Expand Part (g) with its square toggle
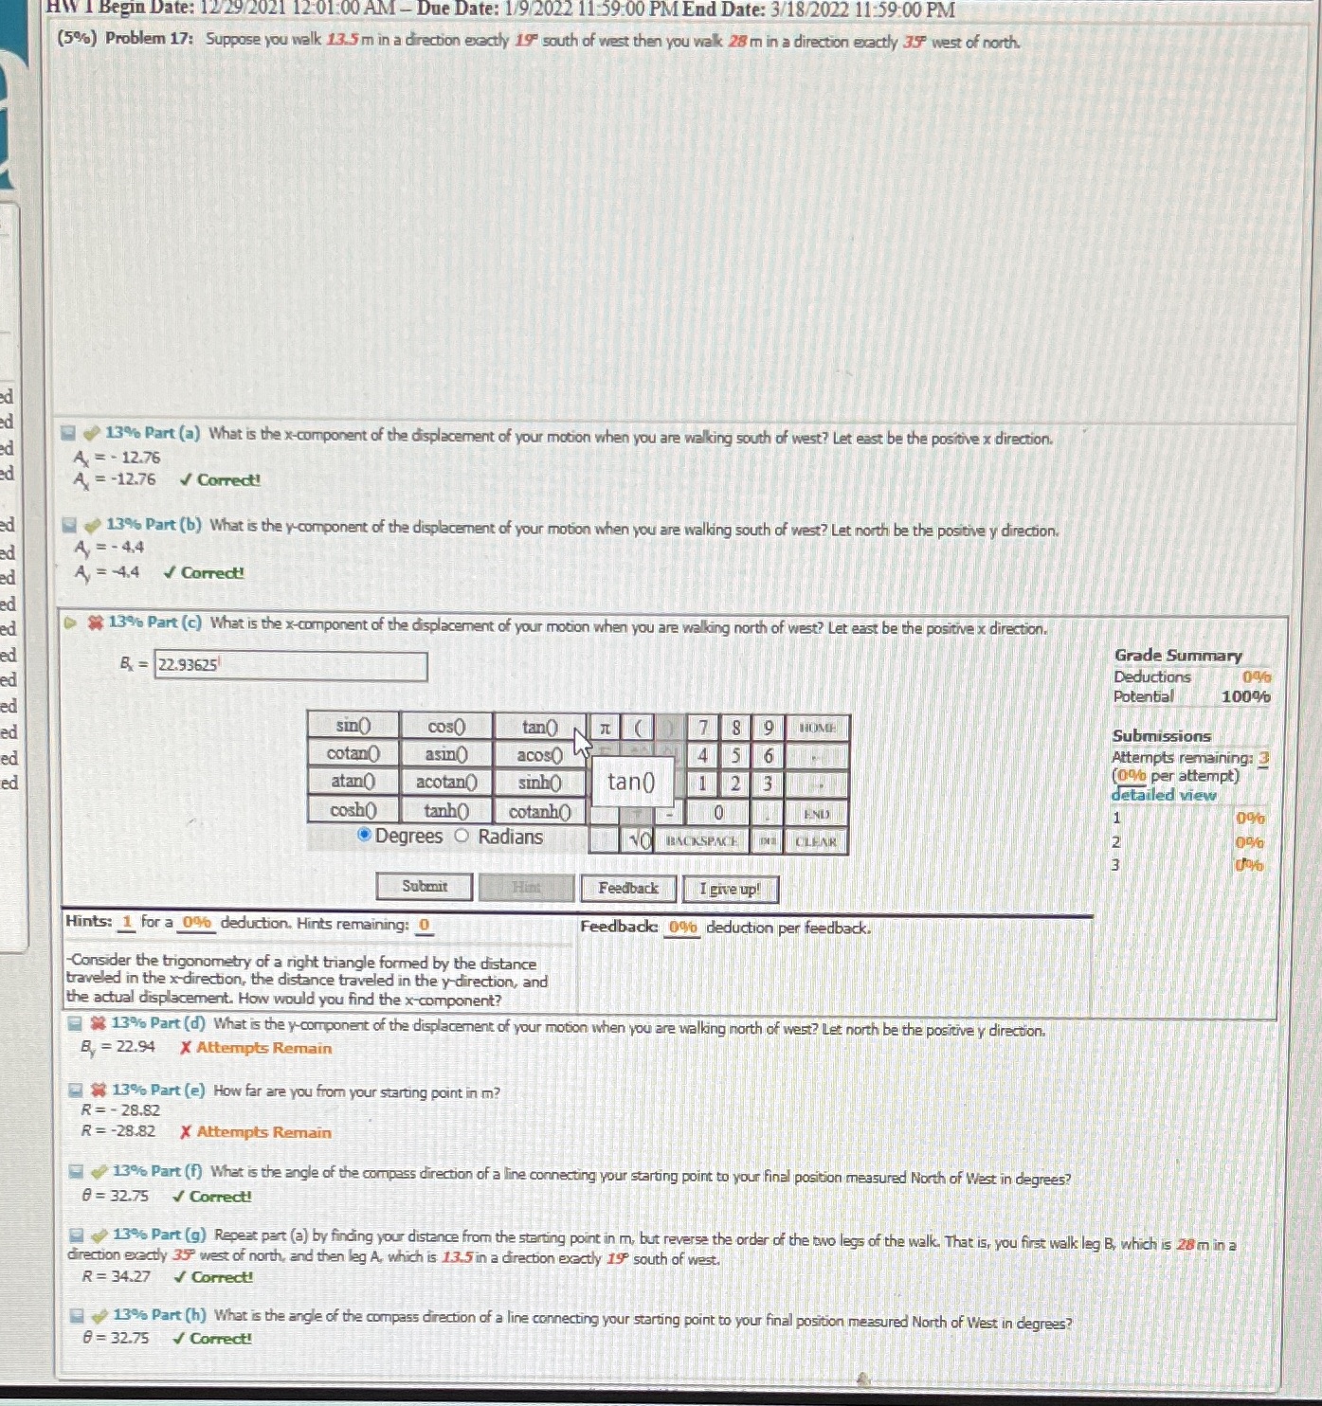Image resolution: width=1322 pixels, height=1406 pixels. click(x=76, y=1235)
